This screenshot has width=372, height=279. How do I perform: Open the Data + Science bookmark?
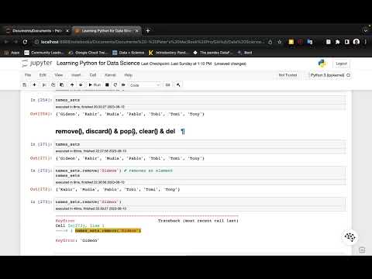click(129, 53)
